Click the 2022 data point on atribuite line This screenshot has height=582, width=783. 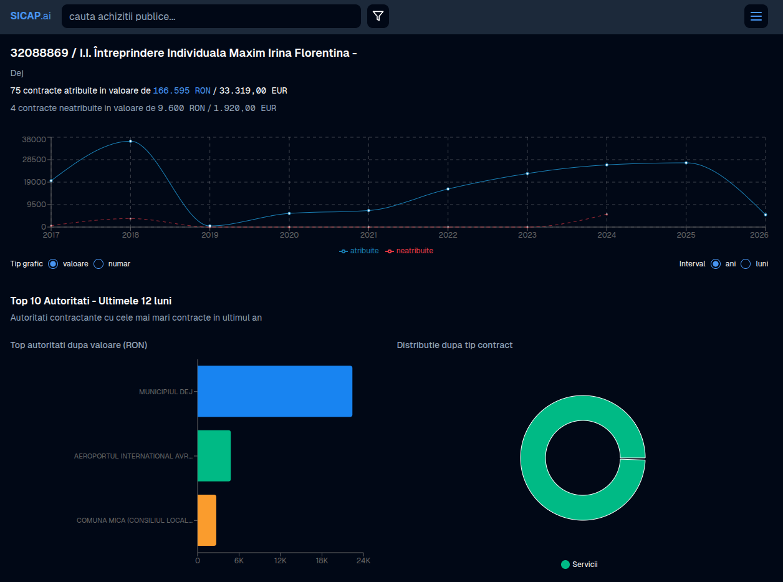tap(448, 188)
